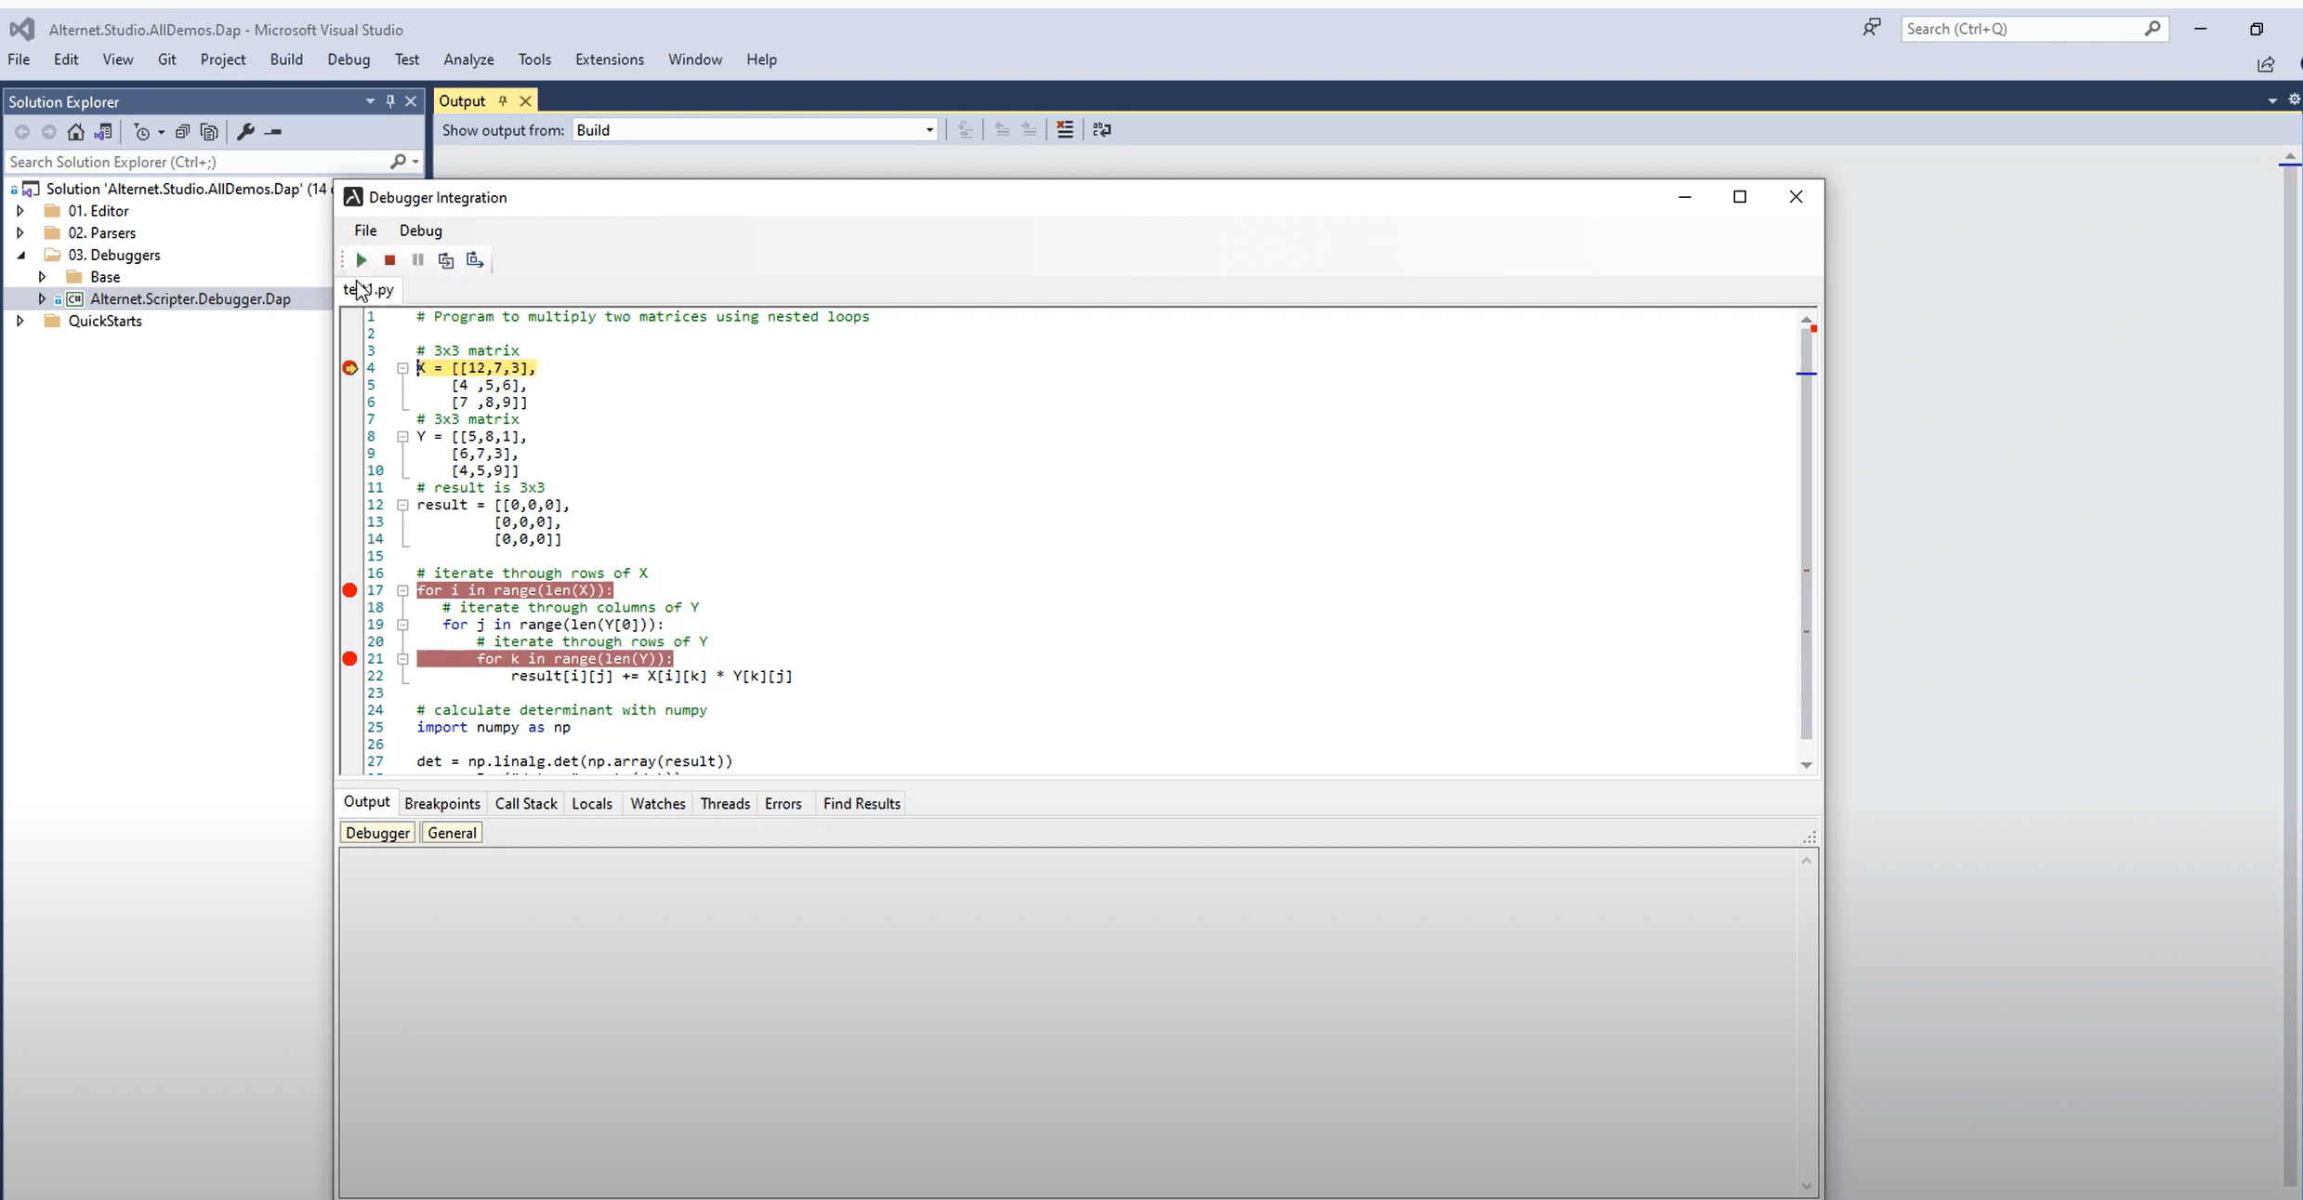Image resolution: width=2303 pixels, height=1200 pixels.
Task: Pause execution in Debugger Integration toolbar
Action: pyautogui.click(x=418, y=260)
